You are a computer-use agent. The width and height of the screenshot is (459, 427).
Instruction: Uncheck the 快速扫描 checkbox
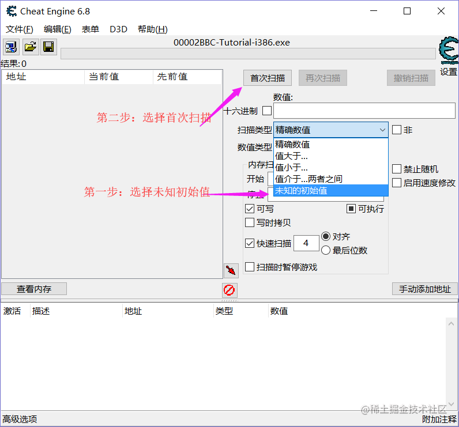[250, 243]
